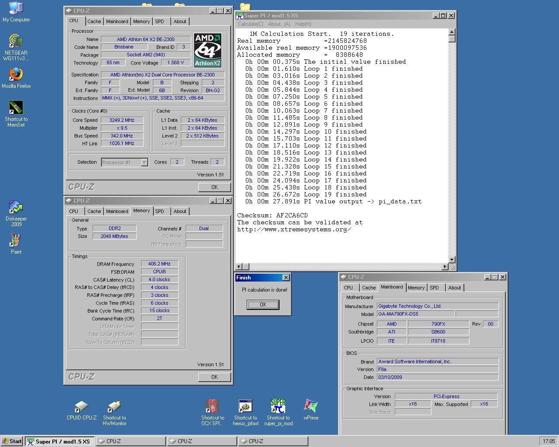Viewport: 559px width, 447px height.
Task: Click the system tray clock
Action: [549, 441]
